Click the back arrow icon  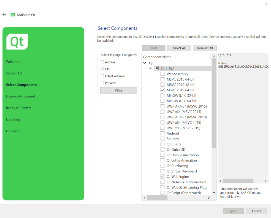[4, 15]
